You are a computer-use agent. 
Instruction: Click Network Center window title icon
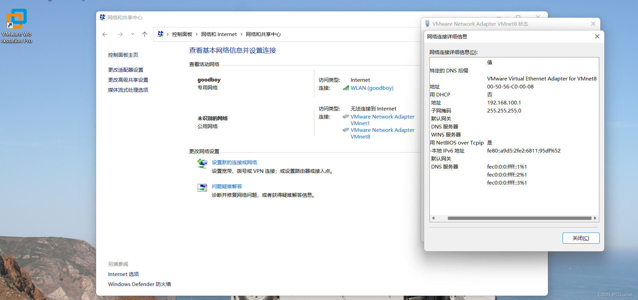[x=102, y=17]
